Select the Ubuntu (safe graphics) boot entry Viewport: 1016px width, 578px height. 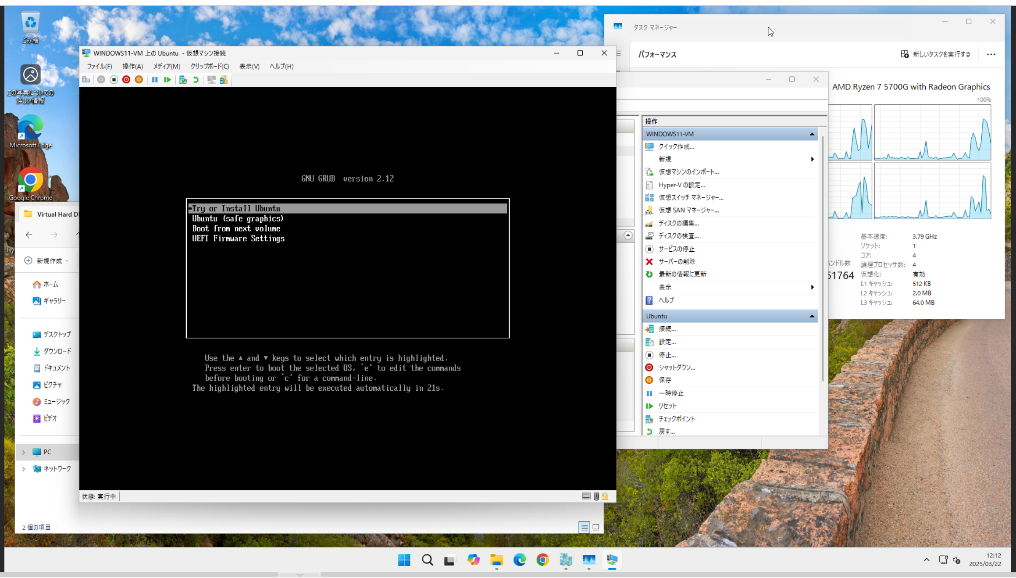(x=238, y=218)
